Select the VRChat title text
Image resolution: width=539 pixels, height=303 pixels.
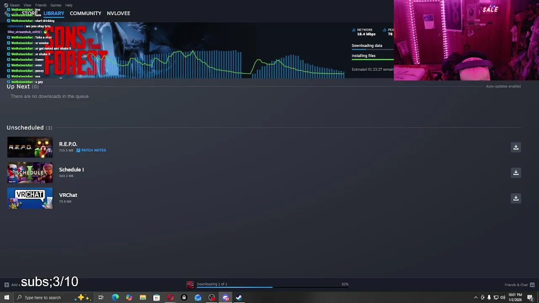(x=68, y=195)
